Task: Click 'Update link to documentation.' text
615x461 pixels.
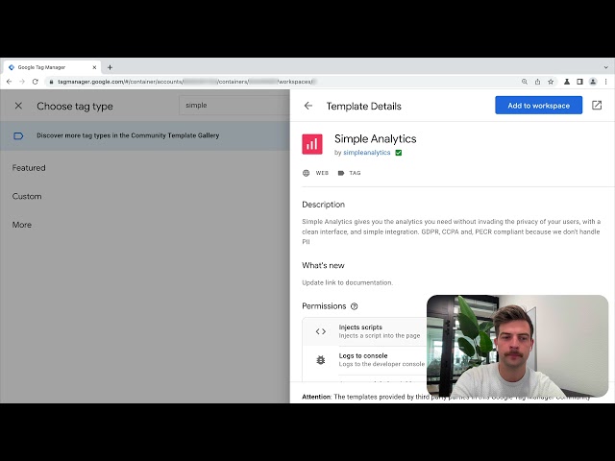Action: coord(348,282)
